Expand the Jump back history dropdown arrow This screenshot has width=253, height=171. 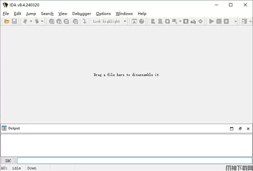tap(31, 21)
